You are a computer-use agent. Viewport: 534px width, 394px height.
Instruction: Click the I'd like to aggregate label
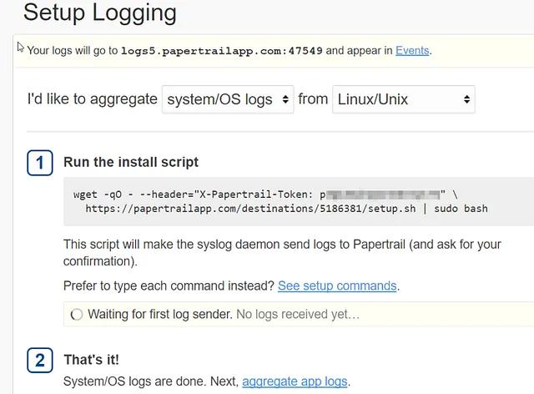tap(93, 99)
